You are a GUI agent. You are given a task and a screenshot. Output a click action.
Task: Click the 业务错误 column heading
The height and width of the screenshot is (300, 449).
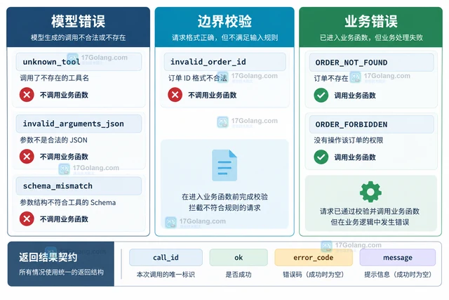[371, 21]
